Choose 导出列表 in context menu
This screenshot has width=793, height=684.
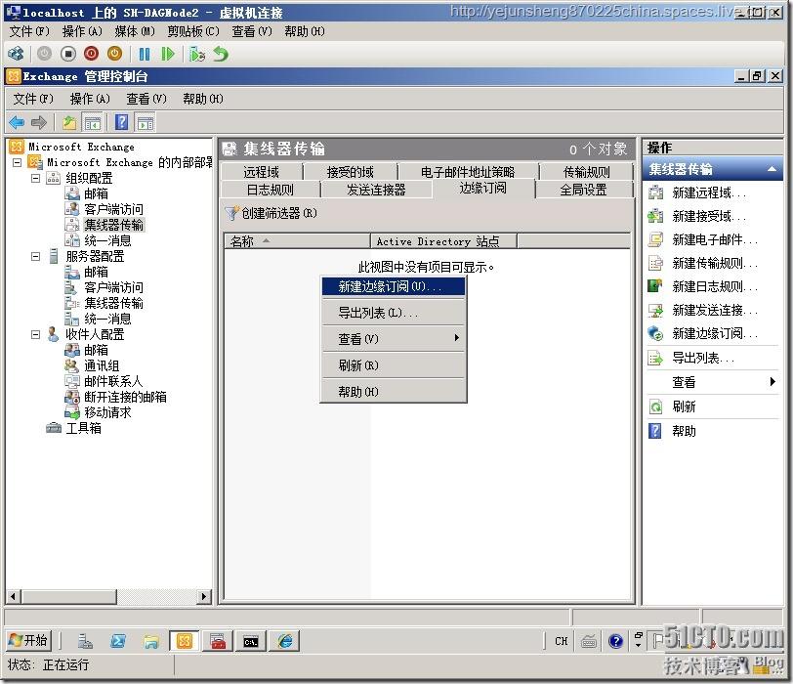pos(394,313)
